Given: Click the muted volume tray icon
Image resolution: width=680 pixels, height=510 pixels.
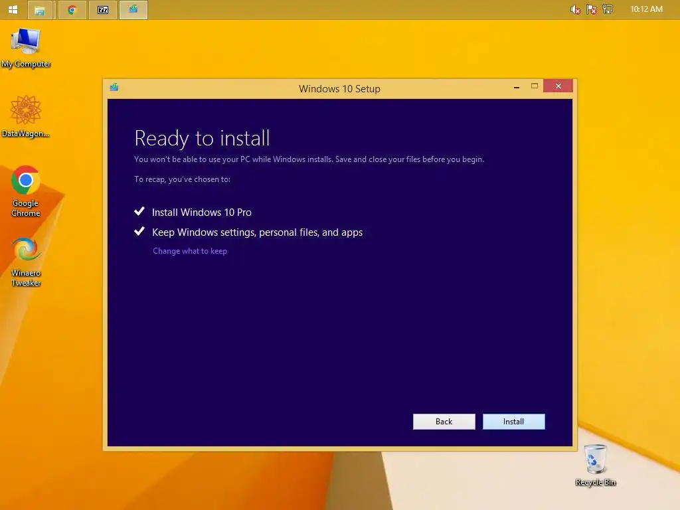Looking at the screenshot, I should [x=575, y=9].
